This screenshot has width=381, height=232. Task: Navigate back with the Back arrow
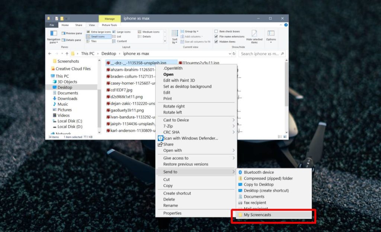coord(49,53)
